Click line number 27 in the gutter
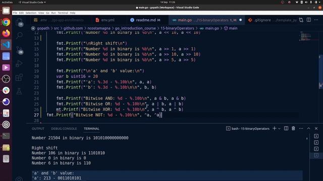The image size is (323, 181). click(x=36, y=115)
